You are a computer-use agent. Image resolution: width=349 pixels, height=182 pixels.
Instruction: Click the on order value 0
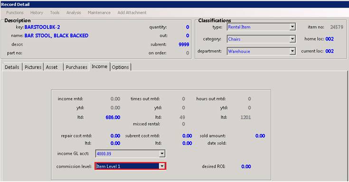188,53
